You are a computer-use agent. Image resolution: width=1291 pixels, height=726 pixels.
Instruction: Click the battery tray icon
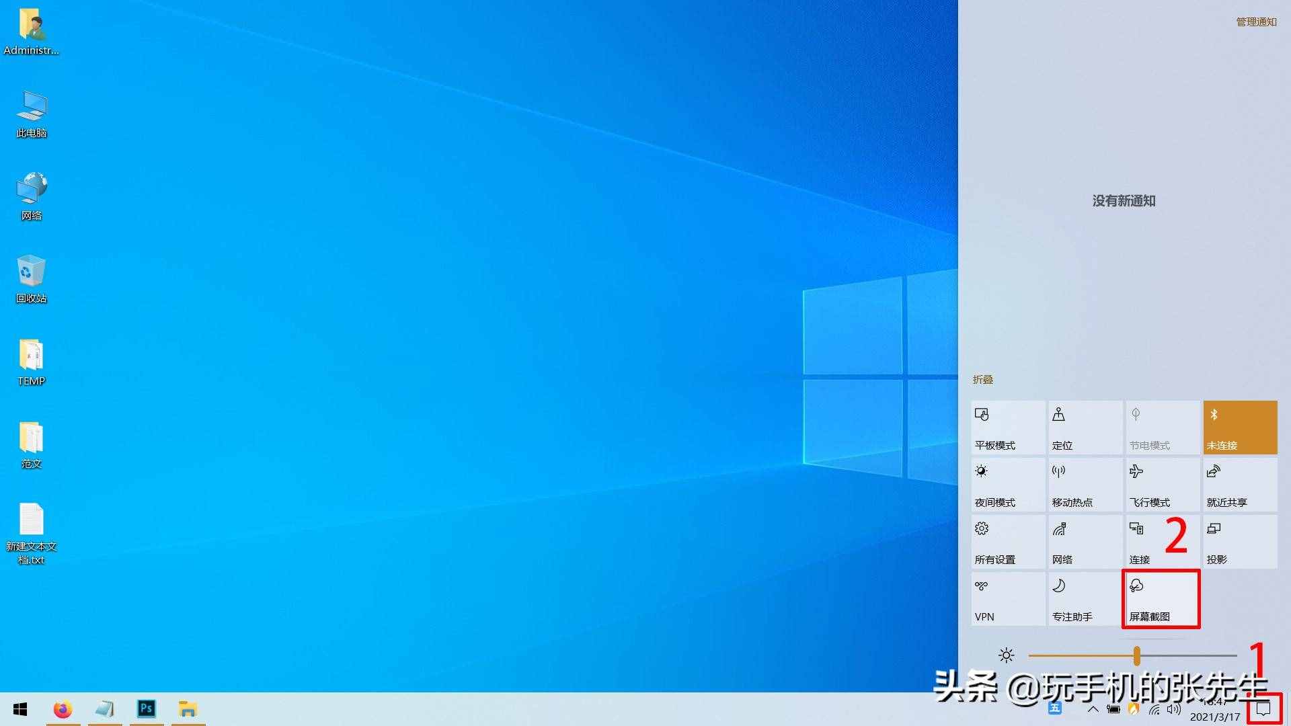[1113, 709]
